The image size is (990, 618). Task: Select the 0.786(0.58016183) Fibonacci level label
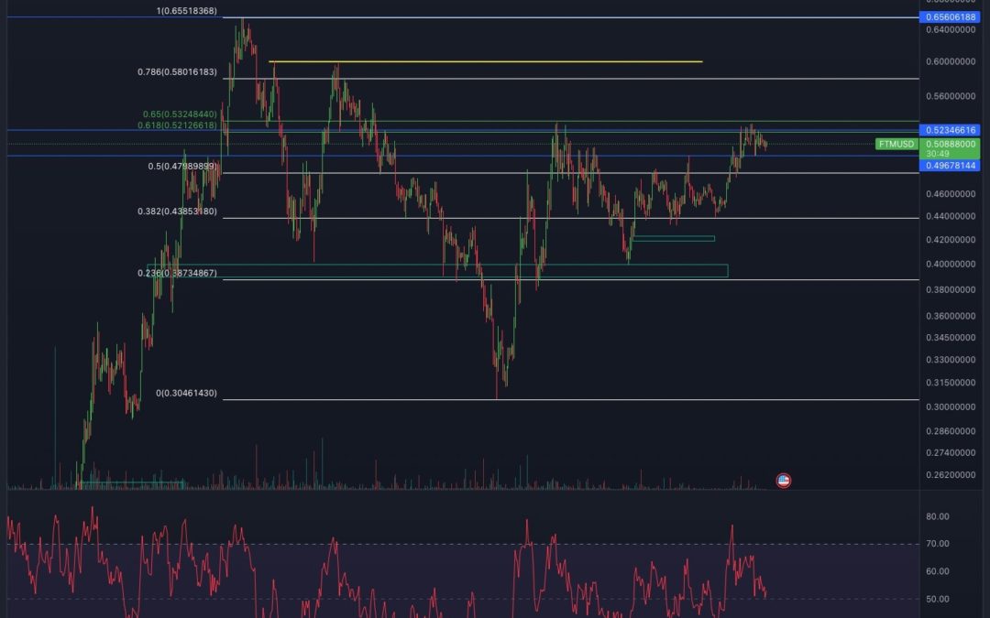pyautogui.click(x=177, y=72)
